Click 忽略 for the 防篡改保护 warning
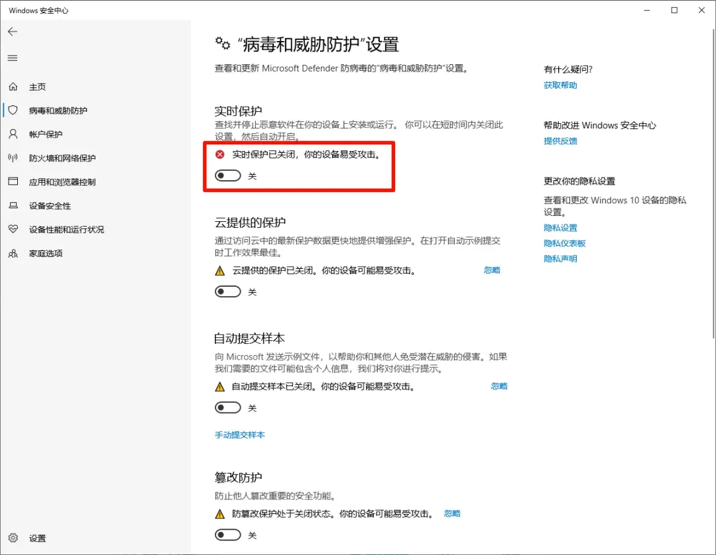The height and width of the screenshot is (555, 716). coord(452,513)
